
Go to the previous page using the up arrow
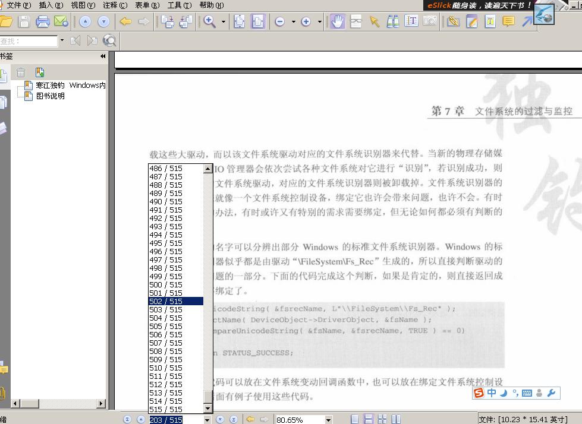pyautogui.click(x=85, y=21)
